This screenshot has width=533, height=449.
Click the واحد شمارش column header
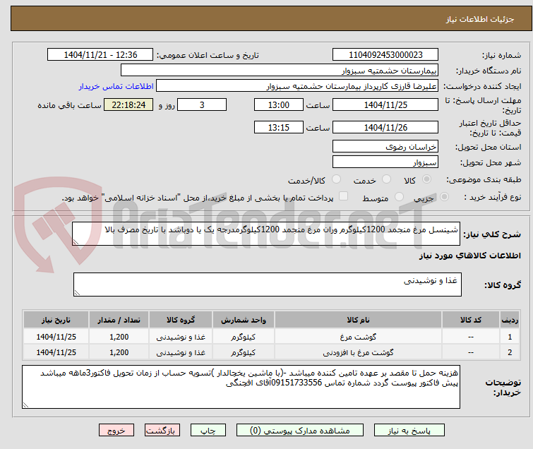(x=244, y=320)
